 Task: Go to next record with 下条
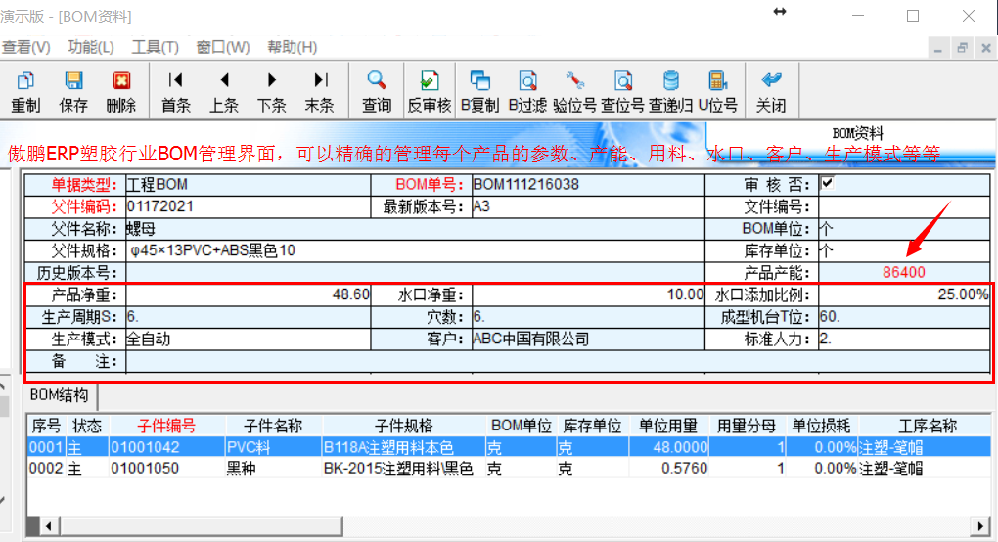272,90
